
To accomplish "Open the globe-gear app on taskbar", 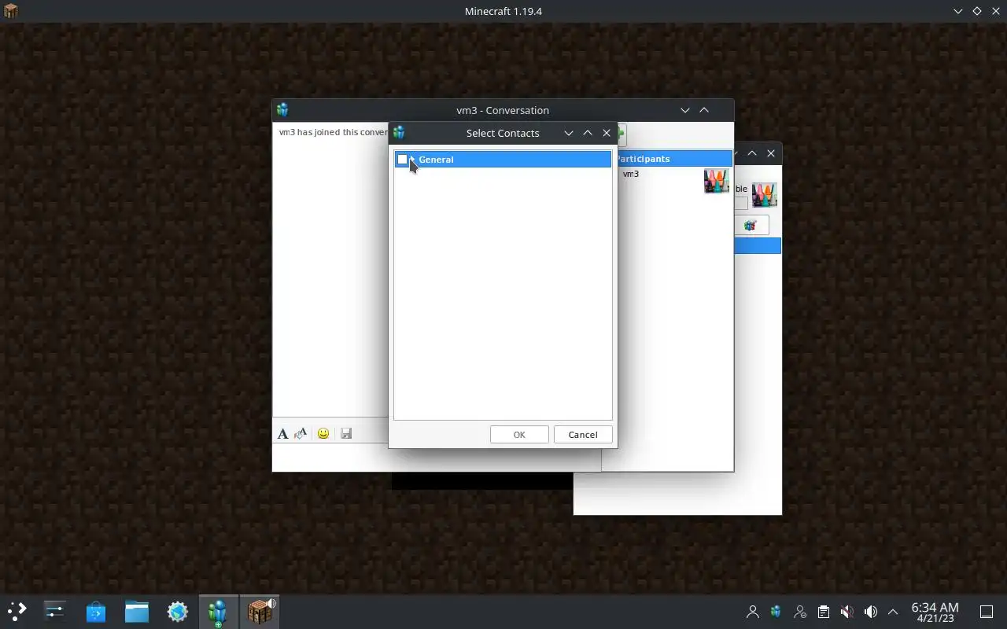I will [x=178, y=611].
